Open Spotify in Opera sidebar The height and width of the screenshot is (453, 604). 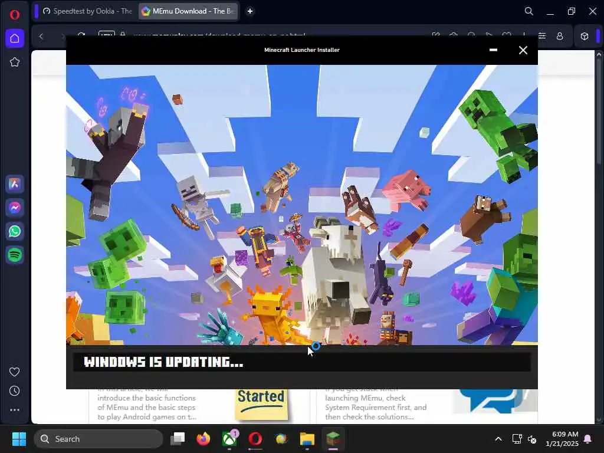[x=15, y=255]
